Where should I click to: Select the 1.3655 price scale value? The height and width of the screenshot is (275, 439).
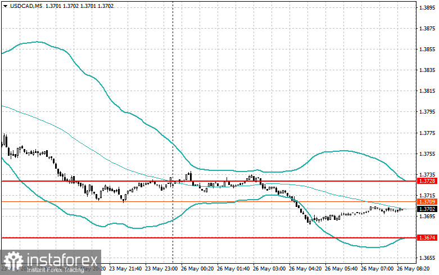click(427, 258)
